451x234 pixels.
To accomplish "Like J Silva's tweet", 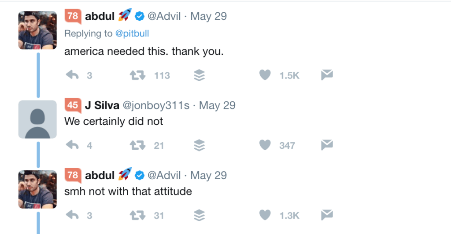I will [x=265, y=145].
